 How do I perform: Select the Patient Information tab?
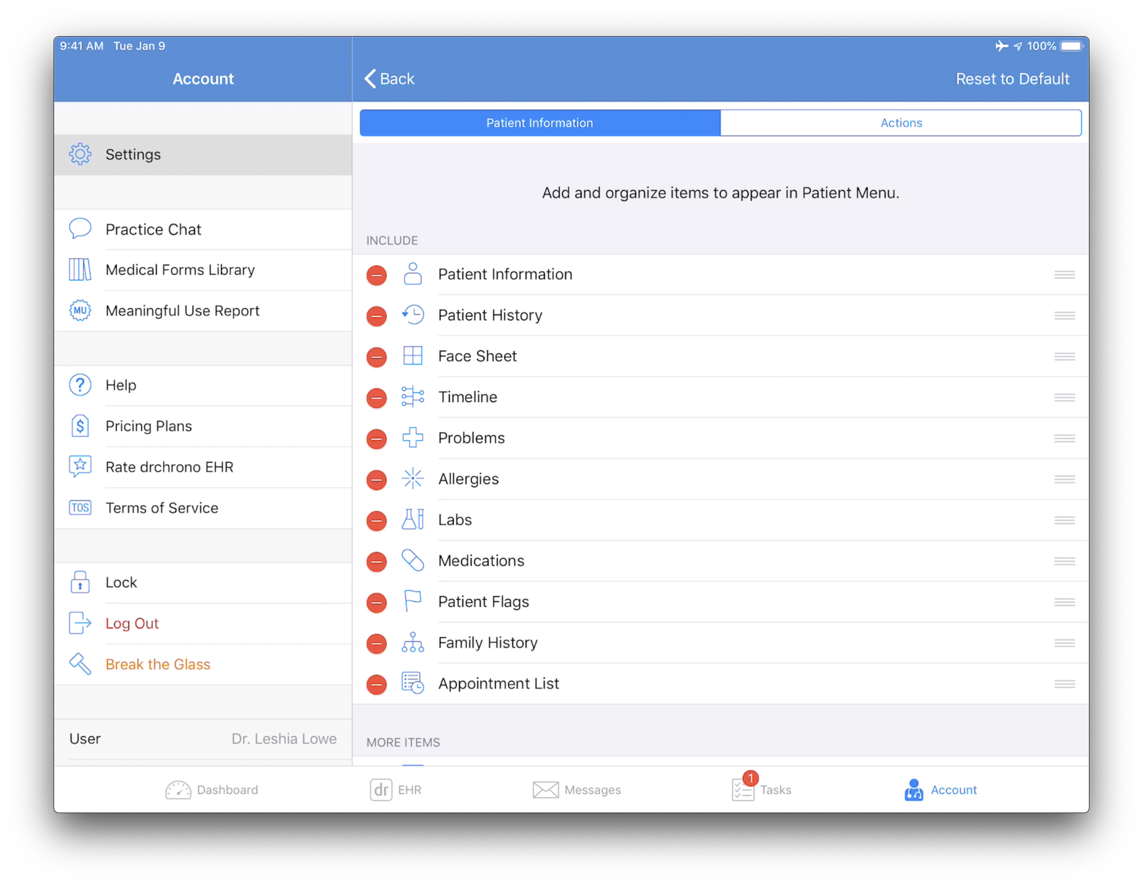540,123
